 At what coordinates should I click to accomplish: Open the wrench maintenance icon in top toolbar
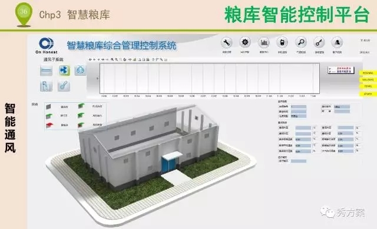click(x=226, y=43)
